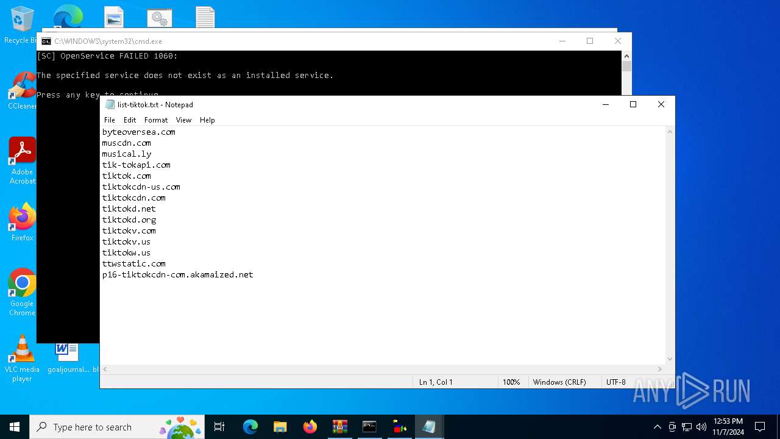Close the Notepad window
Viewport: 780px width, 439px height.
point(661,104)
